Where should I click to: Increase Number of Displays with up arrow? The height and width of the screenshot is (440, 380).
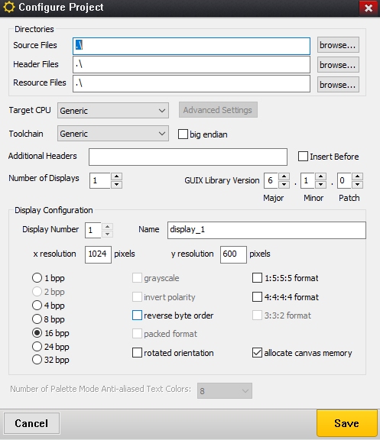(x=116, y=176)
